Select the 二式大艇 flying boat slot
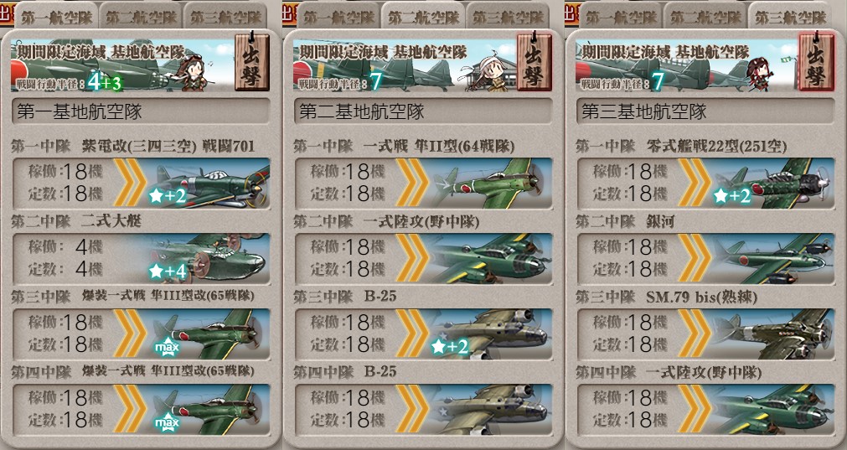This screenshot has width=847, height=450. point(141,259)
